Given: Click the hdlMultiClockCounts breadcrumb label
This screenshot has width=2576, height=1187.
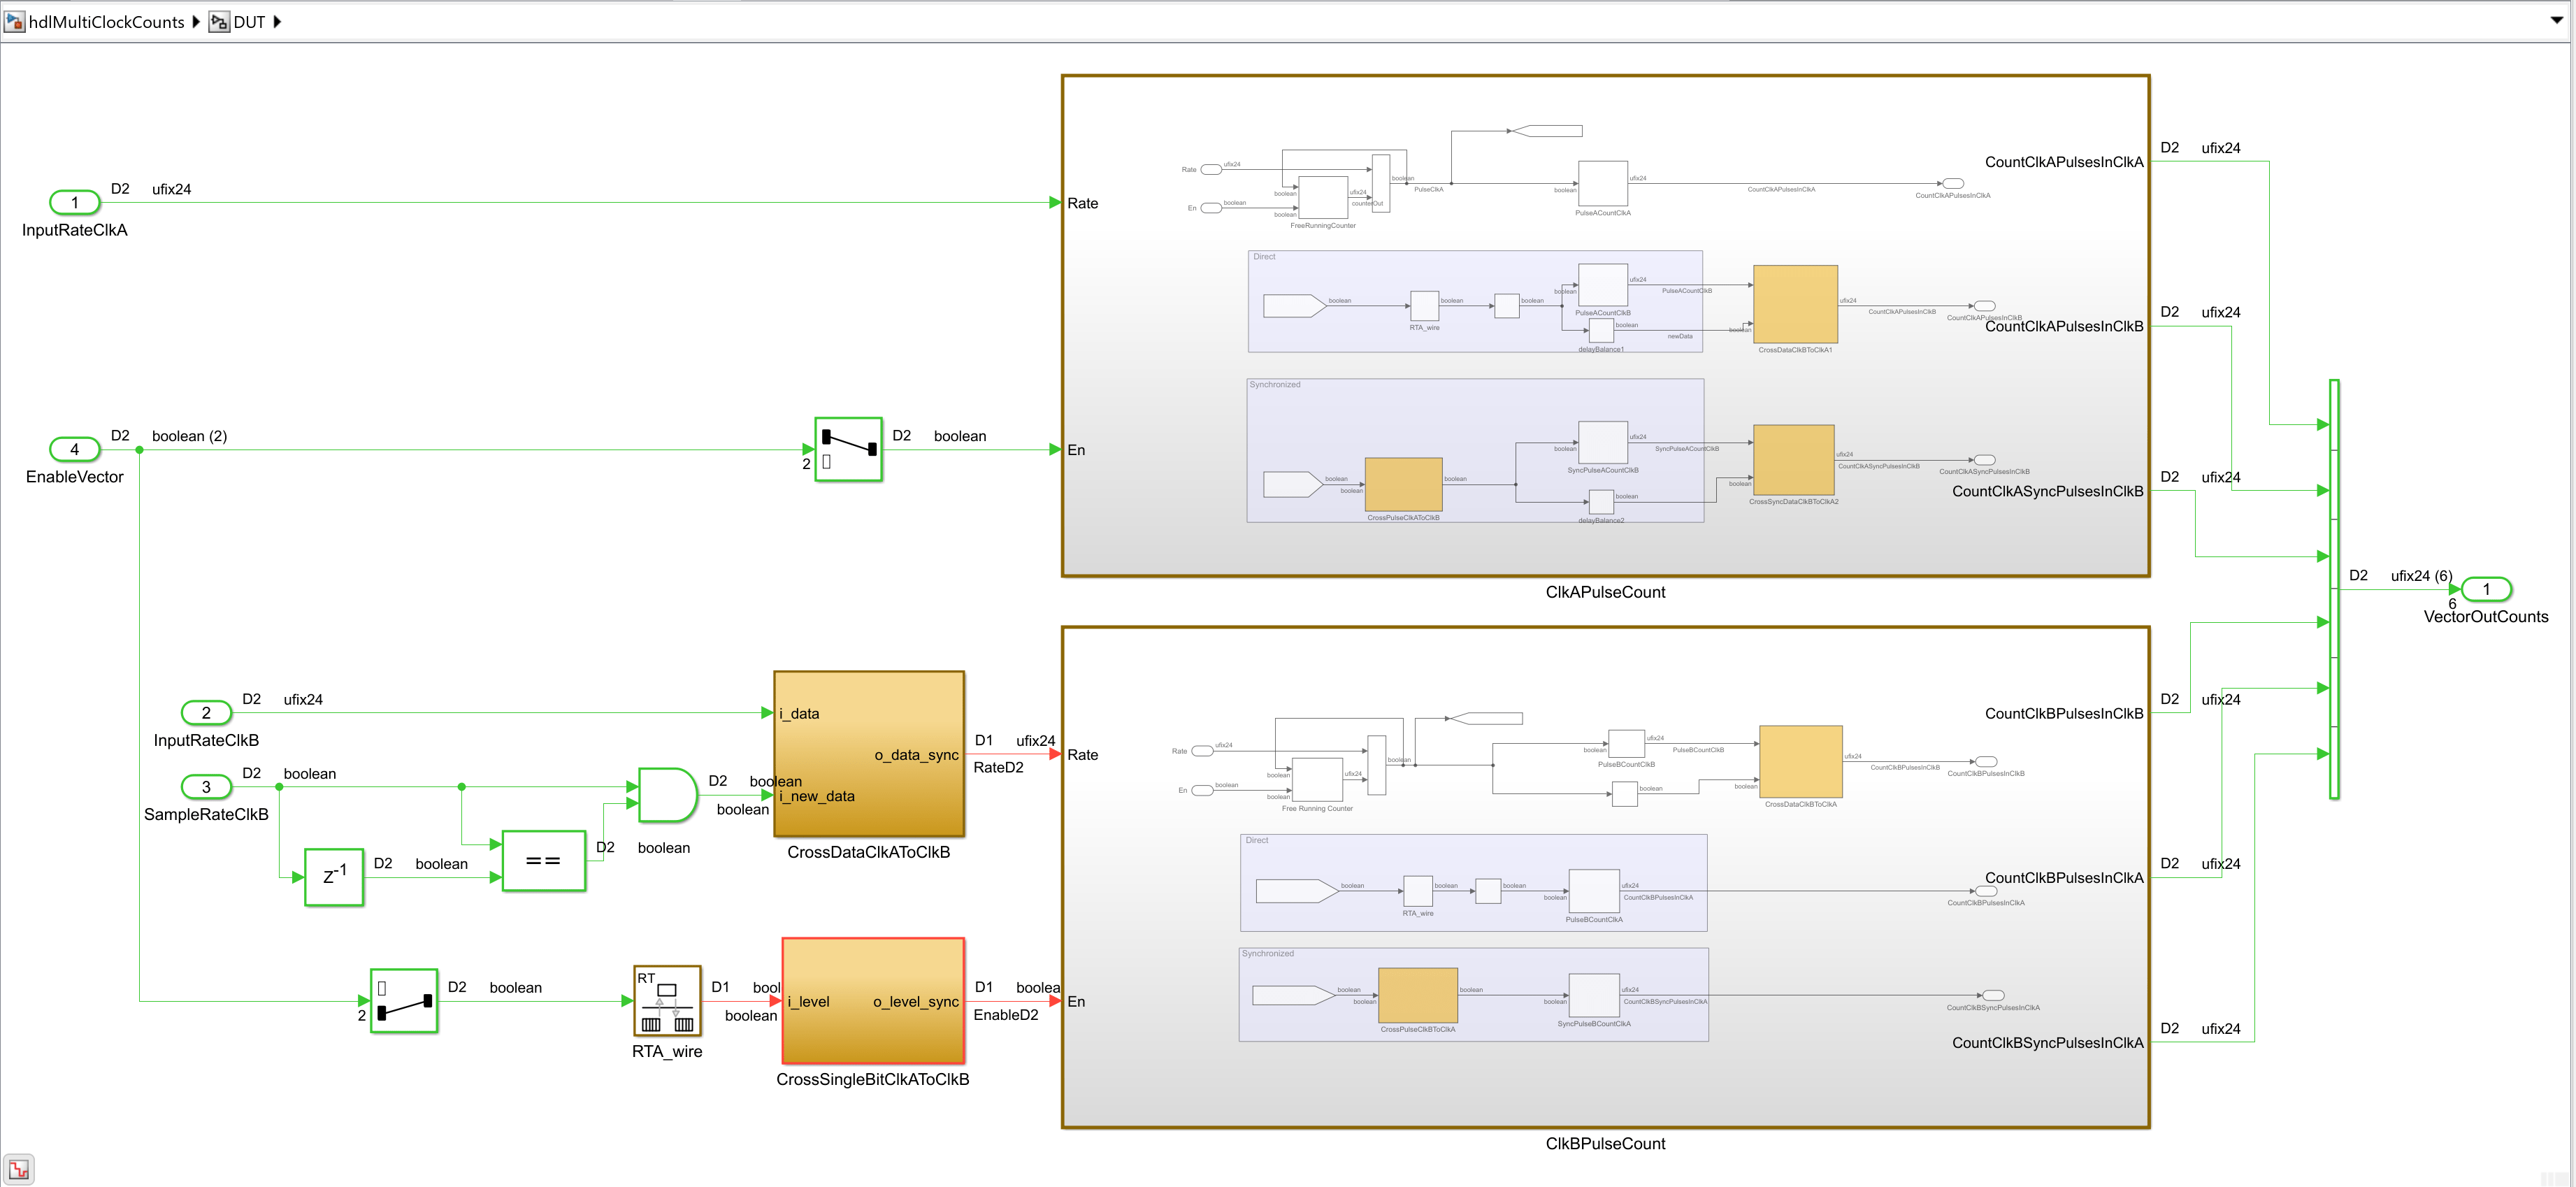Looking at the screenshot, I should [x=106, y=21].
